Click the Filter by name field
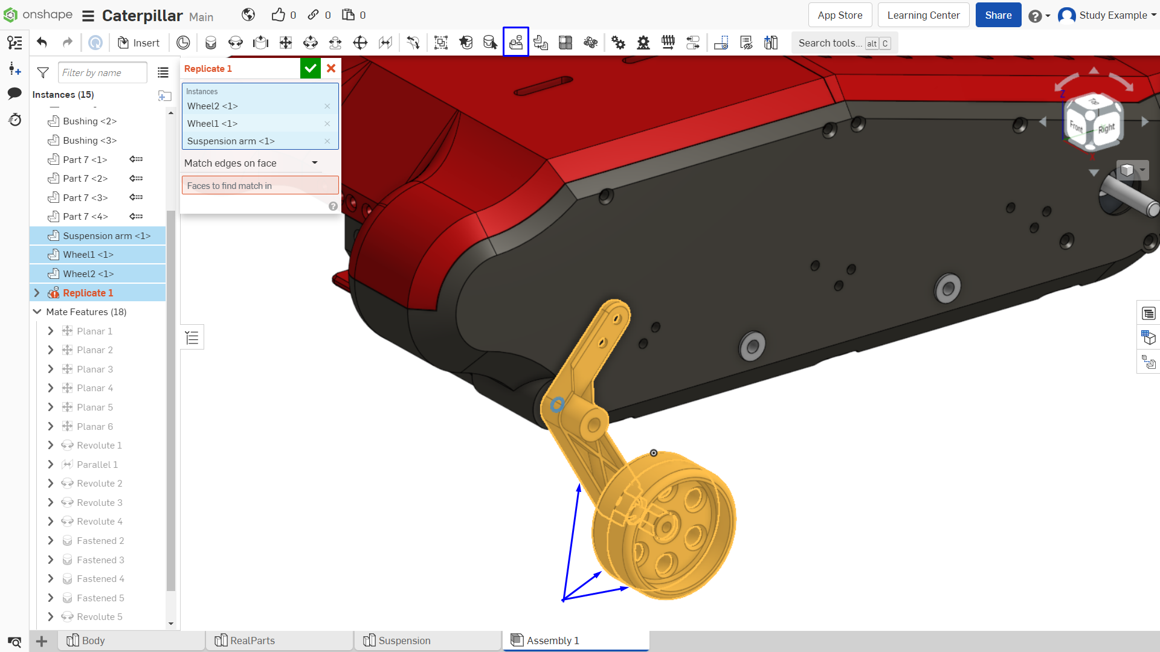The image size is (1160, 652). coord(103,72)
